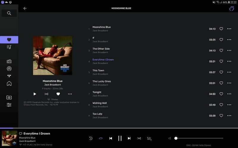The width and height of the screenshot is (238, 148).
Task: Open the playlists icon in sidebar
Action: [x=9, y=47]
